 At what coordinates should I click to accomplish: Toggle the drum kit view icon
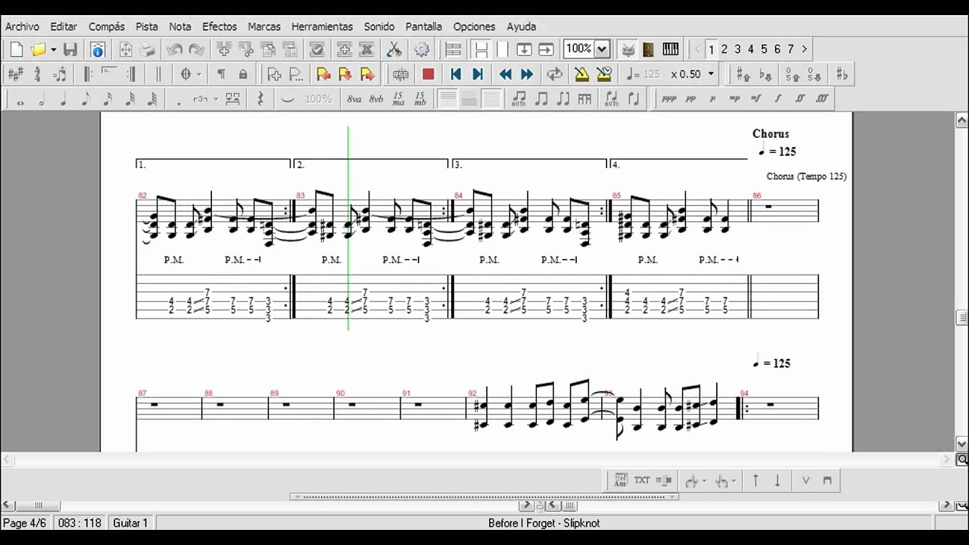click(628, 50)
